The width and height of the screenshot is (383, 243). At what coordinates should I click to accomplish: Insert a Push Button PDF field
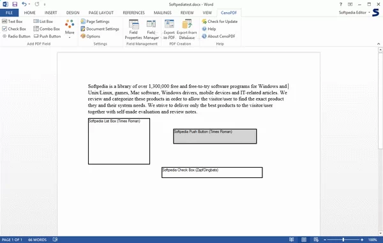(x=47, y=36)
